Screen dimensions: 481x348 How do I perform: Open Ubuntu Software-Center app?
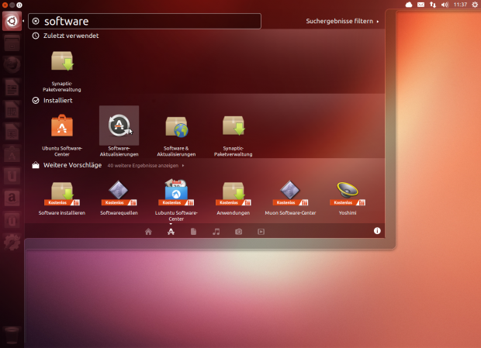click(x=62, y=135)
